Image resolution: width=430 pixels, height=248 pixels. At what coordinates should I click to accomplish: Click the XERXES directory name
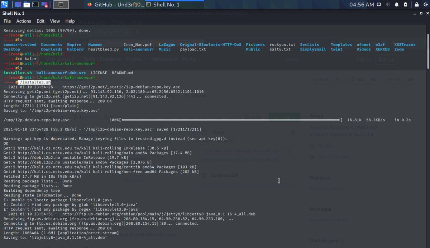tap(383, 49)
